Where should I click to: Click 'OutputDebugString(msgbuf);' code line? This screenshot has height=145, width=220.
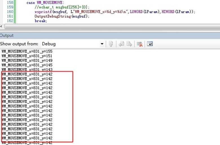62,16
